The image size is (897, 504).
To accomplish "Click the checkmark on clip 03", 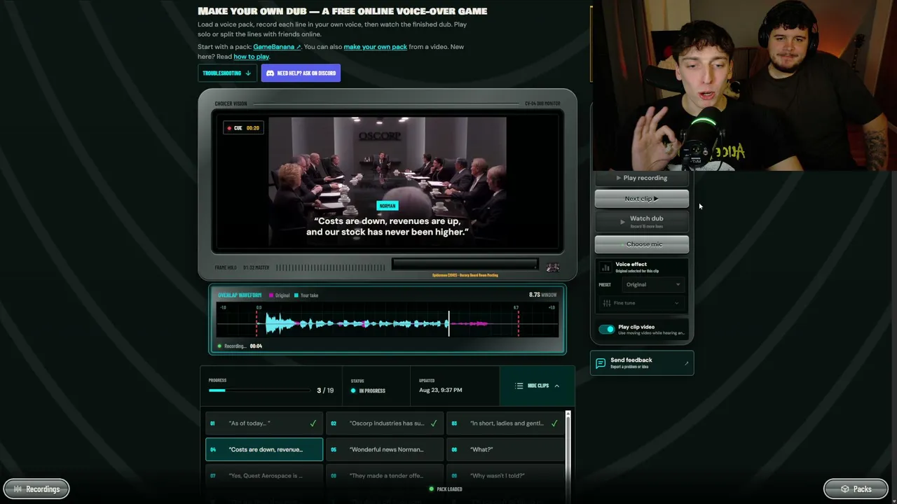I will coord(554,423).
